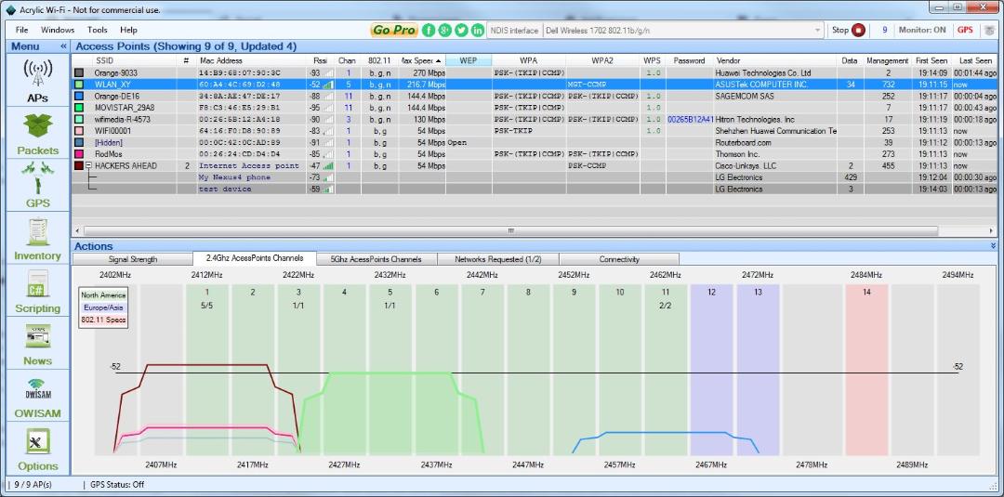Click the Twitter share icon

pyautogui.click(x=461, y=30)
